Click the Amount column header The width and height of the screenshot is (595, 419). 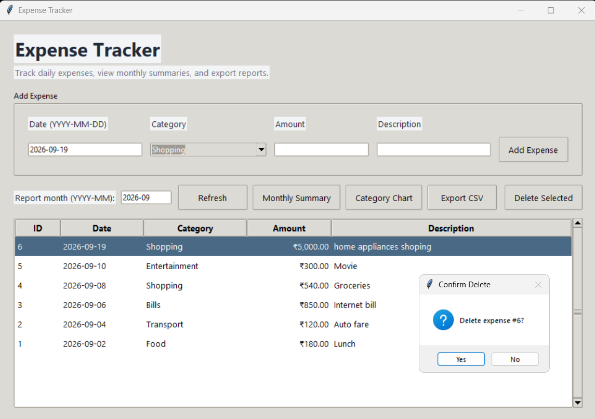click(x=289, y=228)
